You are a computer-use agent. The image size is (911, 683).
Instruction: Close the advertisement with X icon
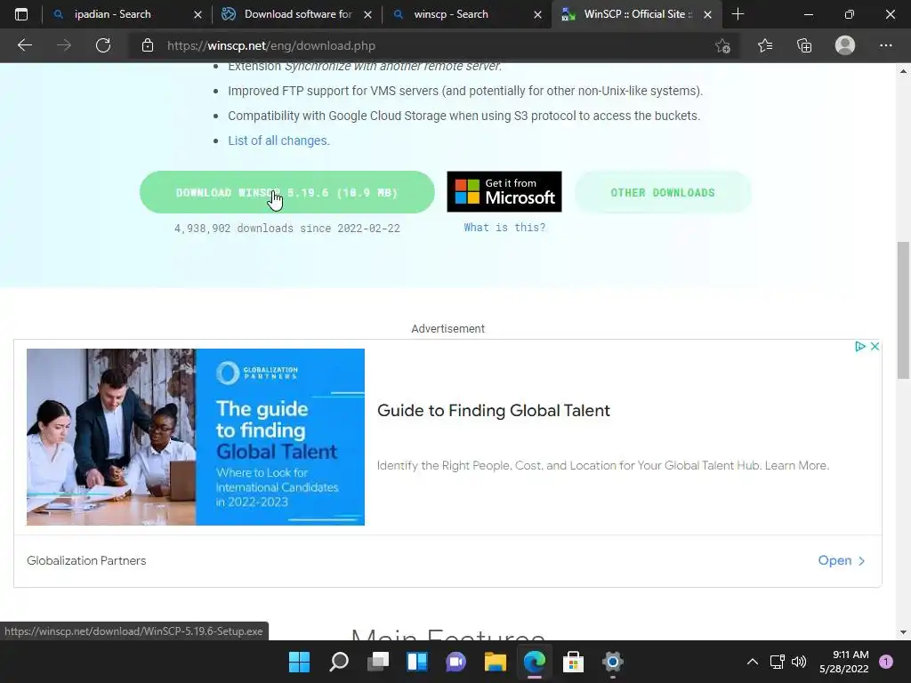tap(875, 347)
